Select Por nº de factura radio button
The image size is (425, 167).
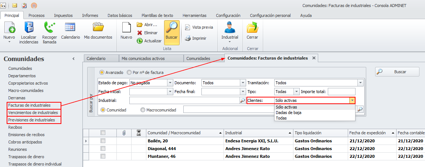(x=129, y=72)
